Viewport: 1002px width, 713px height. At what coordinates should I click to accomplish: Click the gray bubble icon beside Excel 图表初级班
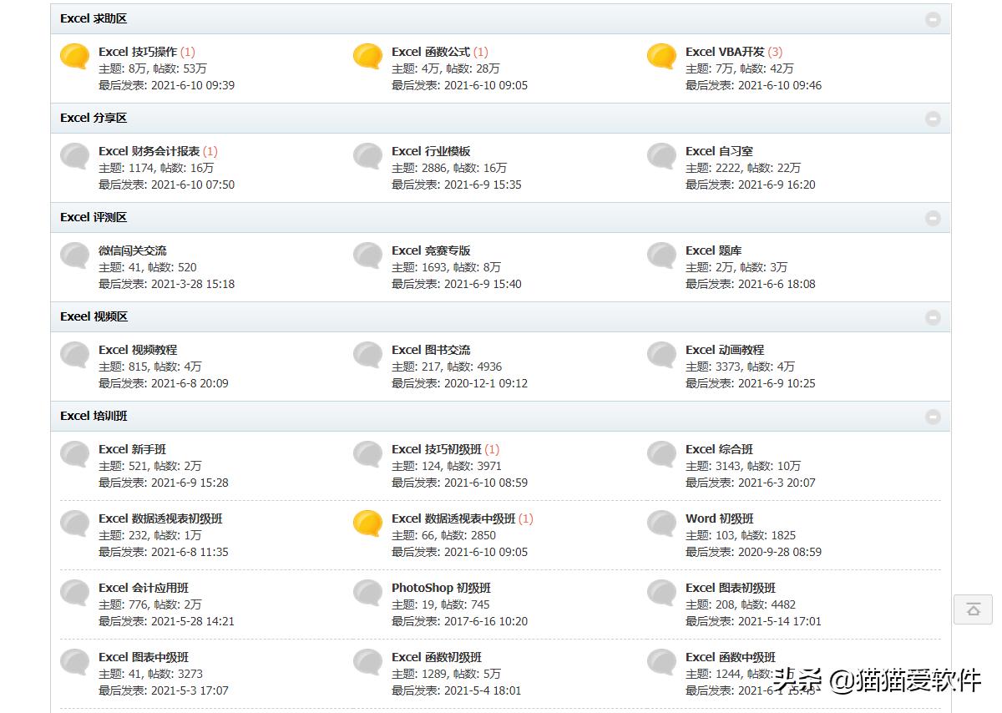(x=662, y=593)
